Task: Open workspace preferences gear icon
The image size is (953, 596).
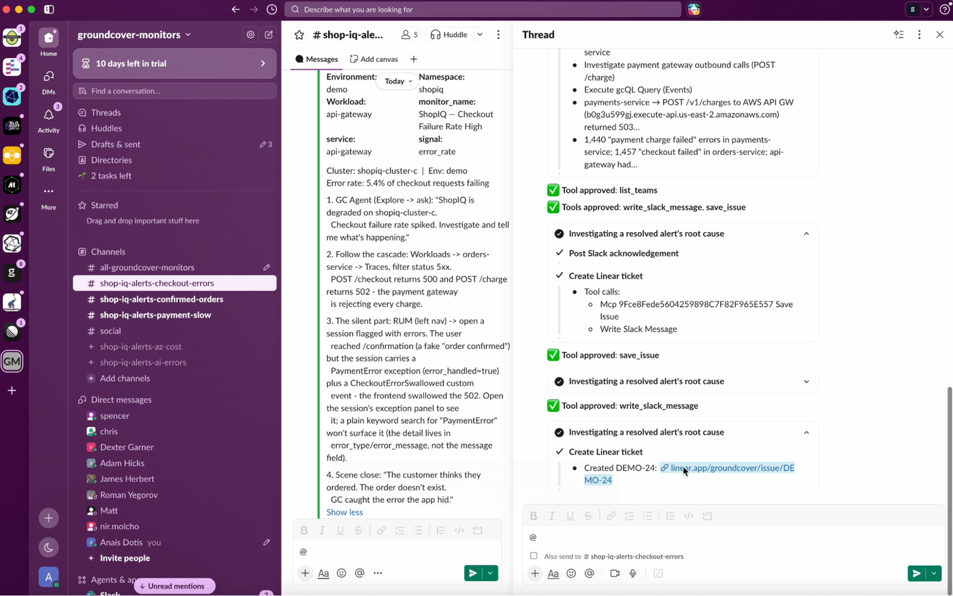Action: coord(251,35)
